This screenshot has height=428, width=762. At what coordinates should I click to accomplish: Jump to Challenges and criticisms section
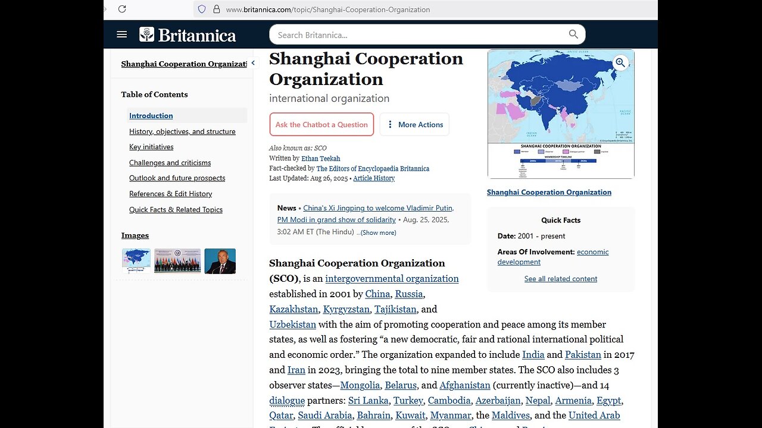170,162
